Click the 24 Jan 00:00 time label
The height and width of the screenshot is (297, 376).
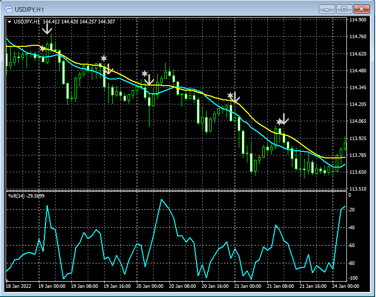[x=345, y=286]
